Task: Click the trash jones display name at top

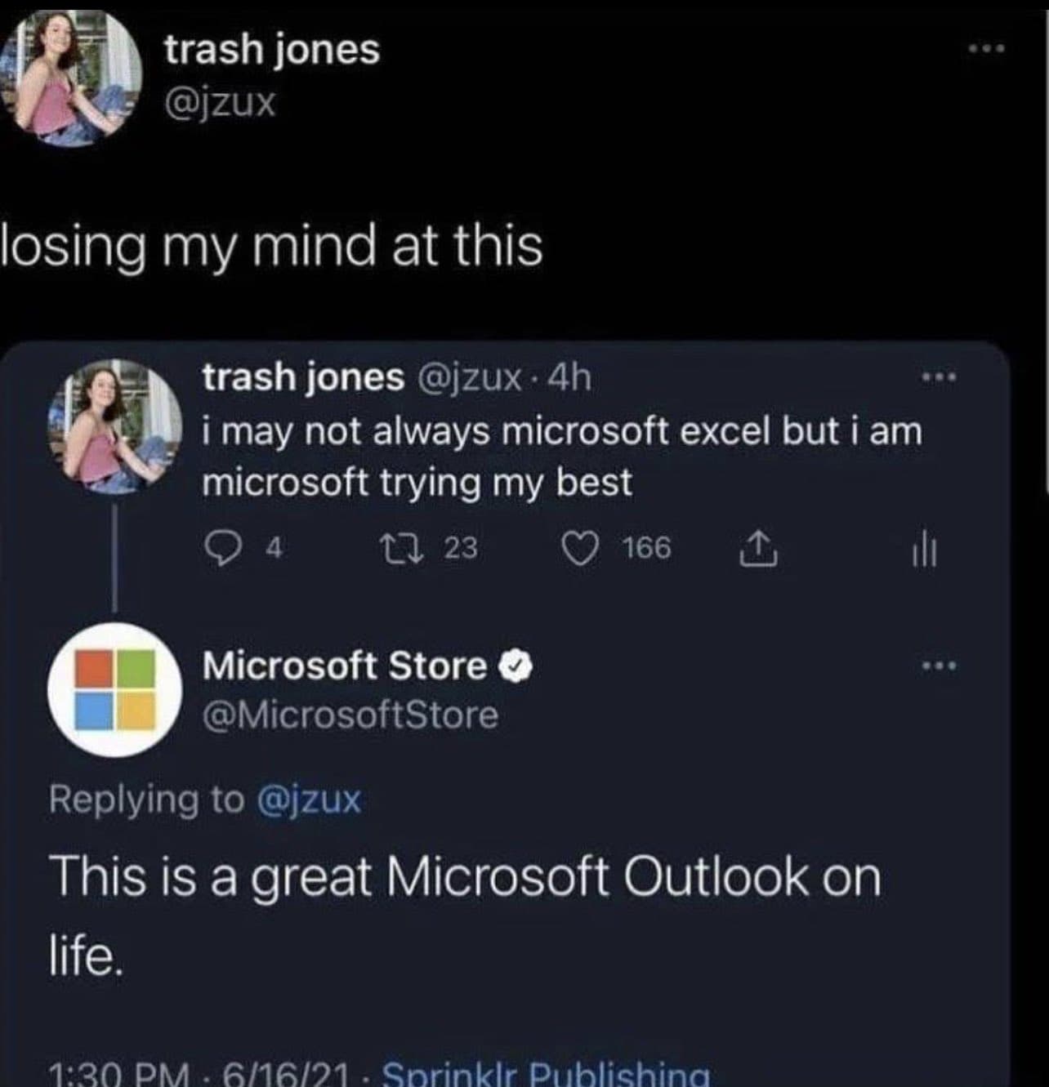Action: pyautogui.click(x=272, y=49)
